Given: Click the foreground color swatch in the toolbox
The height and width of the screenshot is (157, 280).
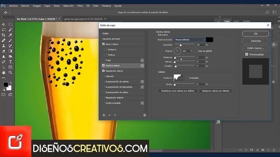Looking at the screenshot, I should (x=6, y=84).
